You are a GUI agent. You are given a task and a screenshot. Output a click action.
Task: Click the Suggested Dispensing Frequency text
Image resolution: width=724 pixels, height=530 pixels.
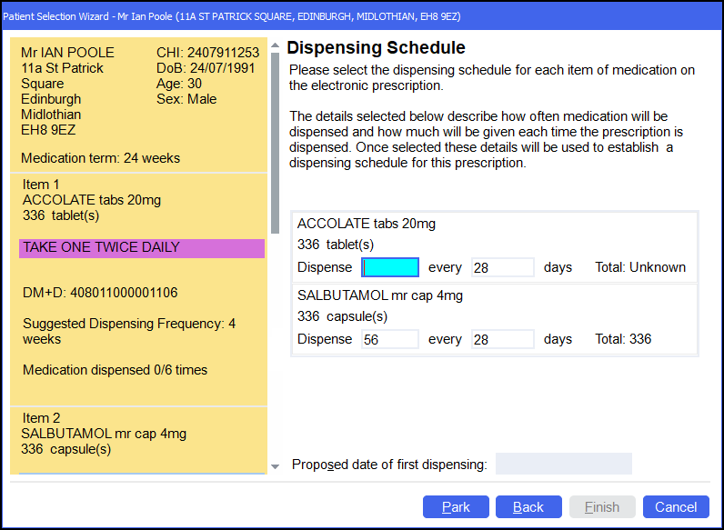(x=128, y=331)
